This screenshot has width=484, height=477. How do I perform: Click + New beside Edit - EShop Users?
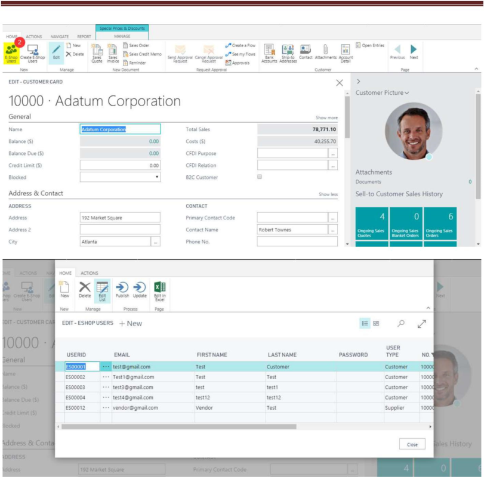click(131, 323)
